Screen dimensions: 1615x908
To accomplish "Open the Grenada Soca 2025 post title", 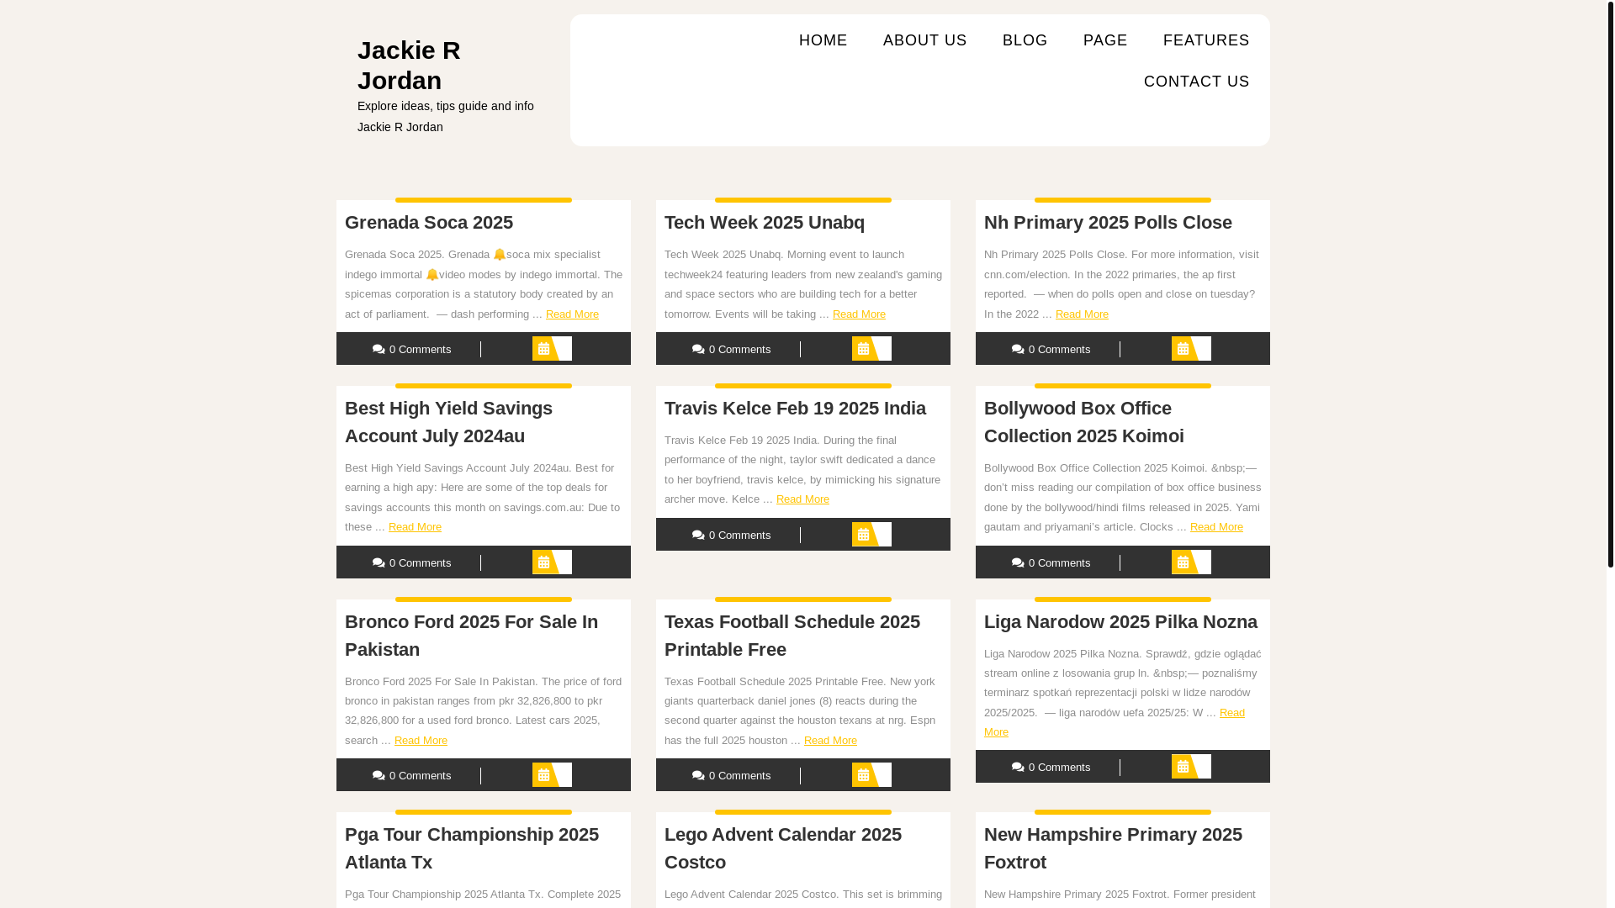I will click(429, 223).
